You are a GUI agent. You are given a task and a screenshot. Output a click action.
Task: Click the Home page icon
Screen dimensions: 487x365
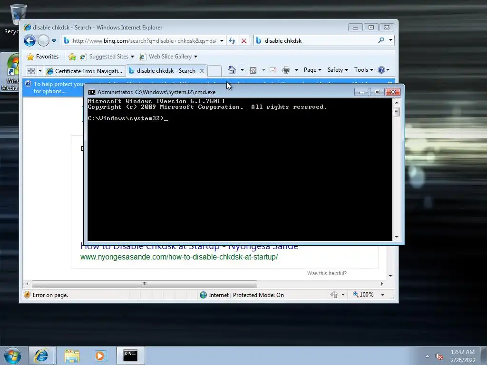point(232,70)
